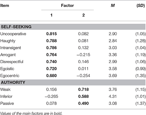Click the Weak bold 0.718 value
The image size is (146, 115).
click(83, 90)
